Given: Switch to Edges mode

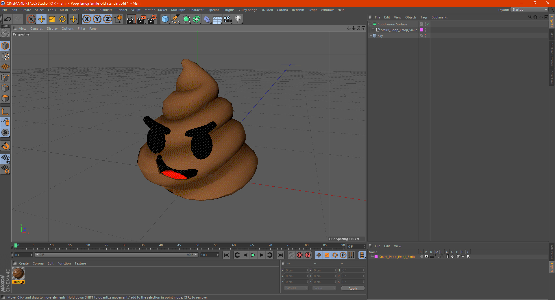Looking at the screenshot, I should [5, 88].
